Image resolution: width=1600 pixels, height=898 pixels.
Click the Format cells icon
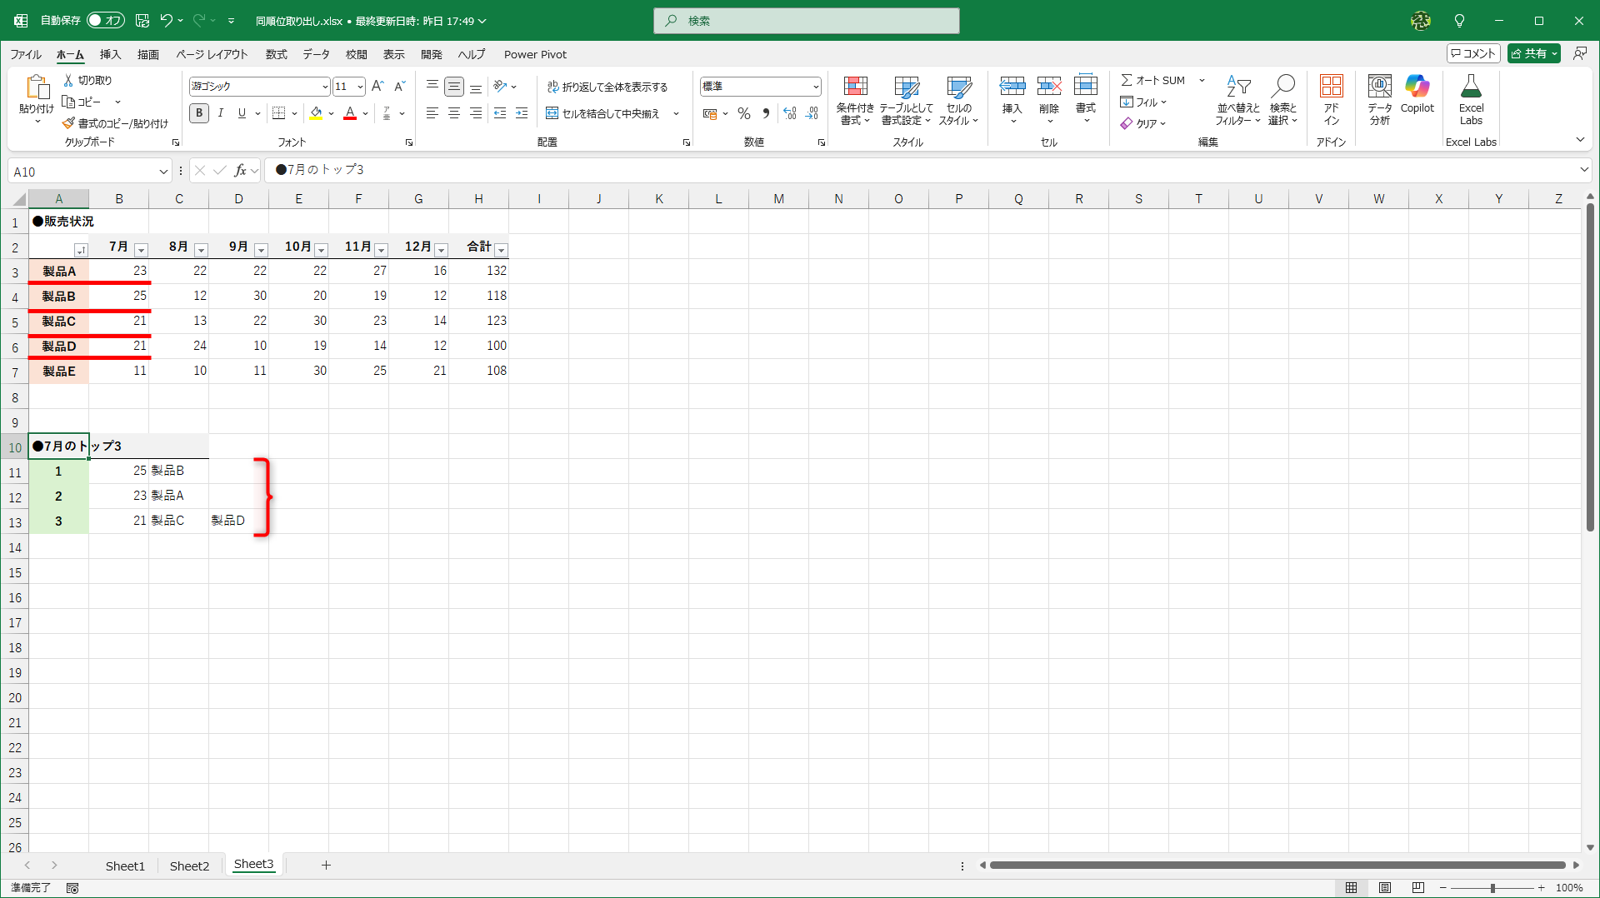coord(1086,87)
